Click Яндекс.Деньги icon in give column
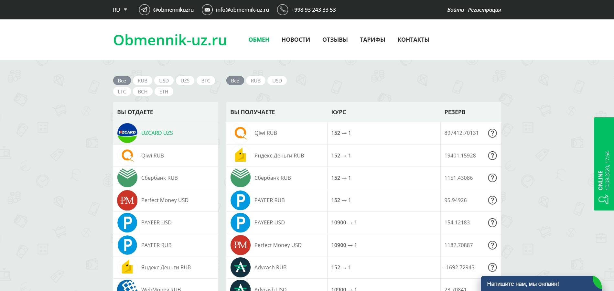 click(x=127, y=267)
